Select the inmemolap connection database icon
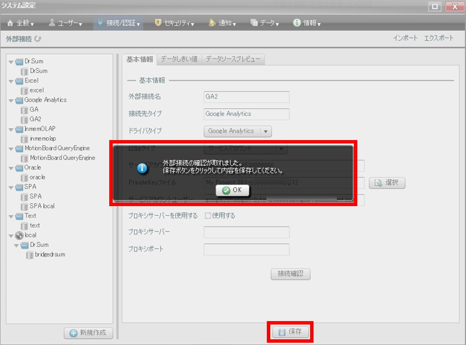 (24, 139)
